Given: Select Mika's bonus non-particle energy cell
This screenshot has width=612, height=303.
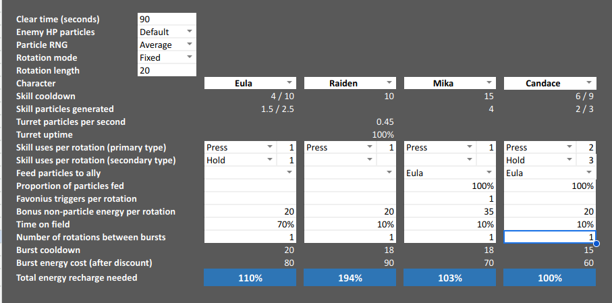Looking at the screenshot, I should [450, 212].
